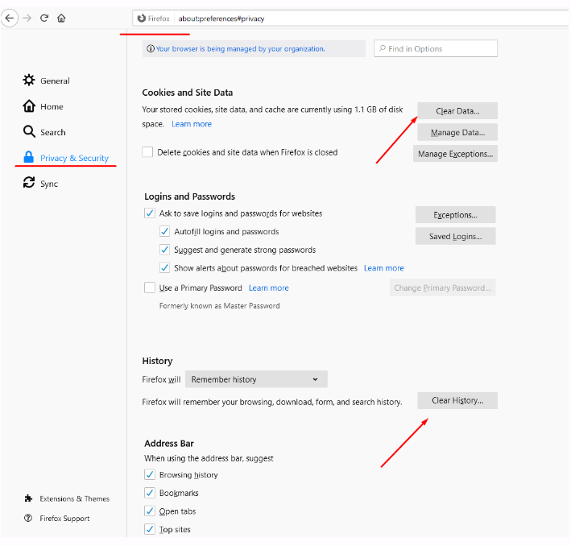The image size is (571, 546).
Task: Open Learn more about breached websites
Action: (384, 268)
